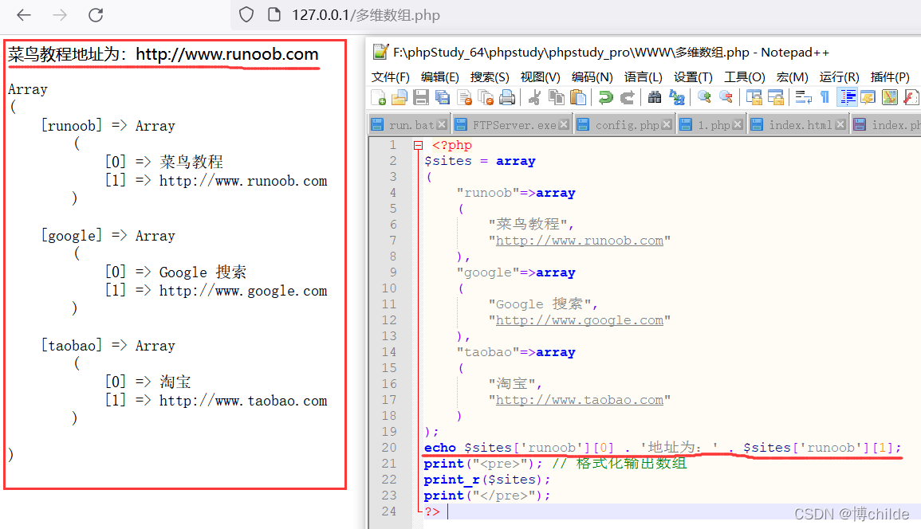Image resolution: width=921 pixels, height=529 pixels.
Task: Paste from clipboard toolbar icon
Action: [x=578, y=97]
